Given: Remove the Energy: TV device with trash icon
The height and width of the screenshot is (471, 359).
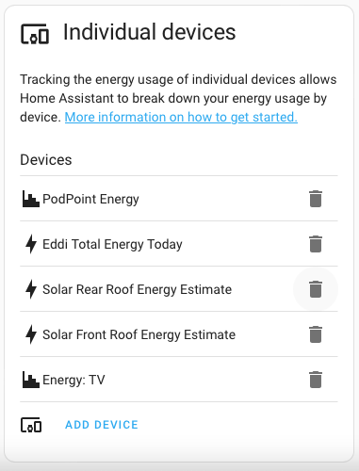Looking at the screenshot, I should pos(316,380).
